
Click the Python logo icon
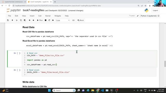click(x=147, y=10)
